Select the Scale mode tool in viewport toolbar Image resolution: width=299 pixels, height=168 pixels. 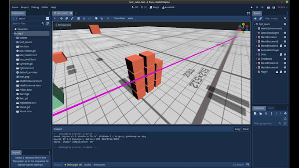(72, 18)
